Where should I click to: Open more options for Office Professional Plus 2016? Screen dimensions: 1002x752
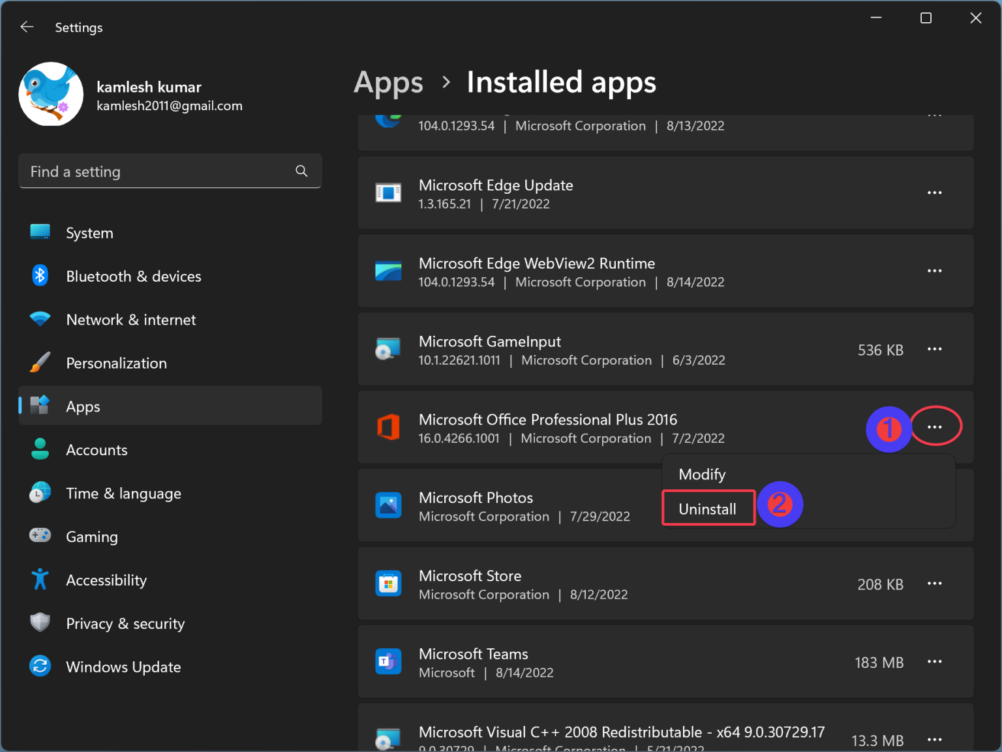[x=934, y=427]
